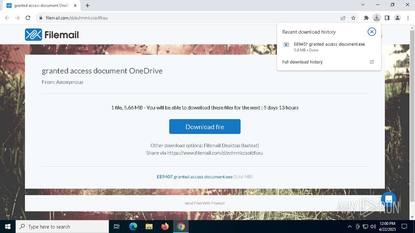Open the Chrome three-dot menu
The height and width of the screenshot is (233, 415).
(x=408, y=18)
